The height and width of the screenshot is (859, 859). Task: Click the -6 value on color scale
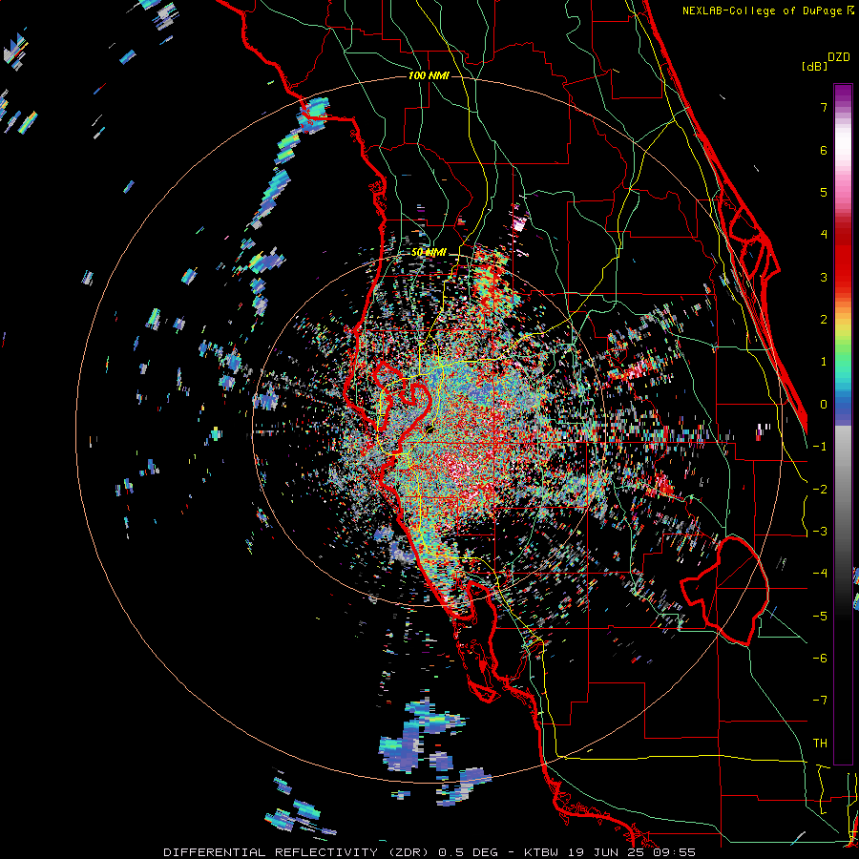tap(820, 659)
